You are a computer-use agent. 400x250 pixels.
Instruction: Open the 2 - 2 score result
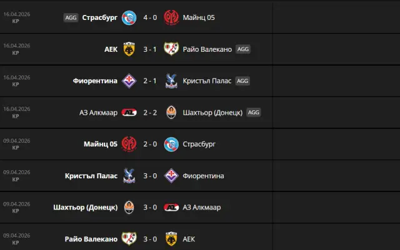click(x=150, y=113)
